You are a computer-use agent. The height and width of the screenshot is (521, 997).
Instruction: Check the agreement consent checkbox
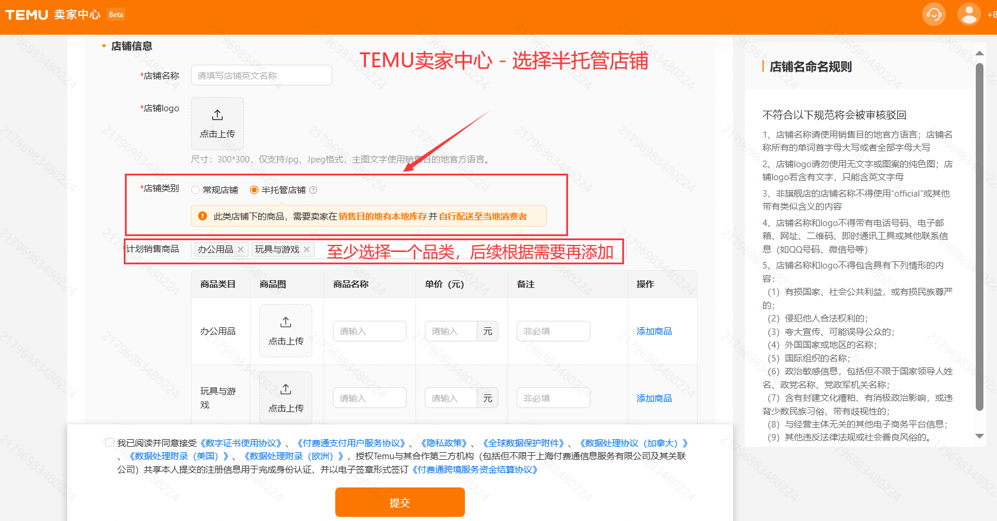[x=110, y=443]
